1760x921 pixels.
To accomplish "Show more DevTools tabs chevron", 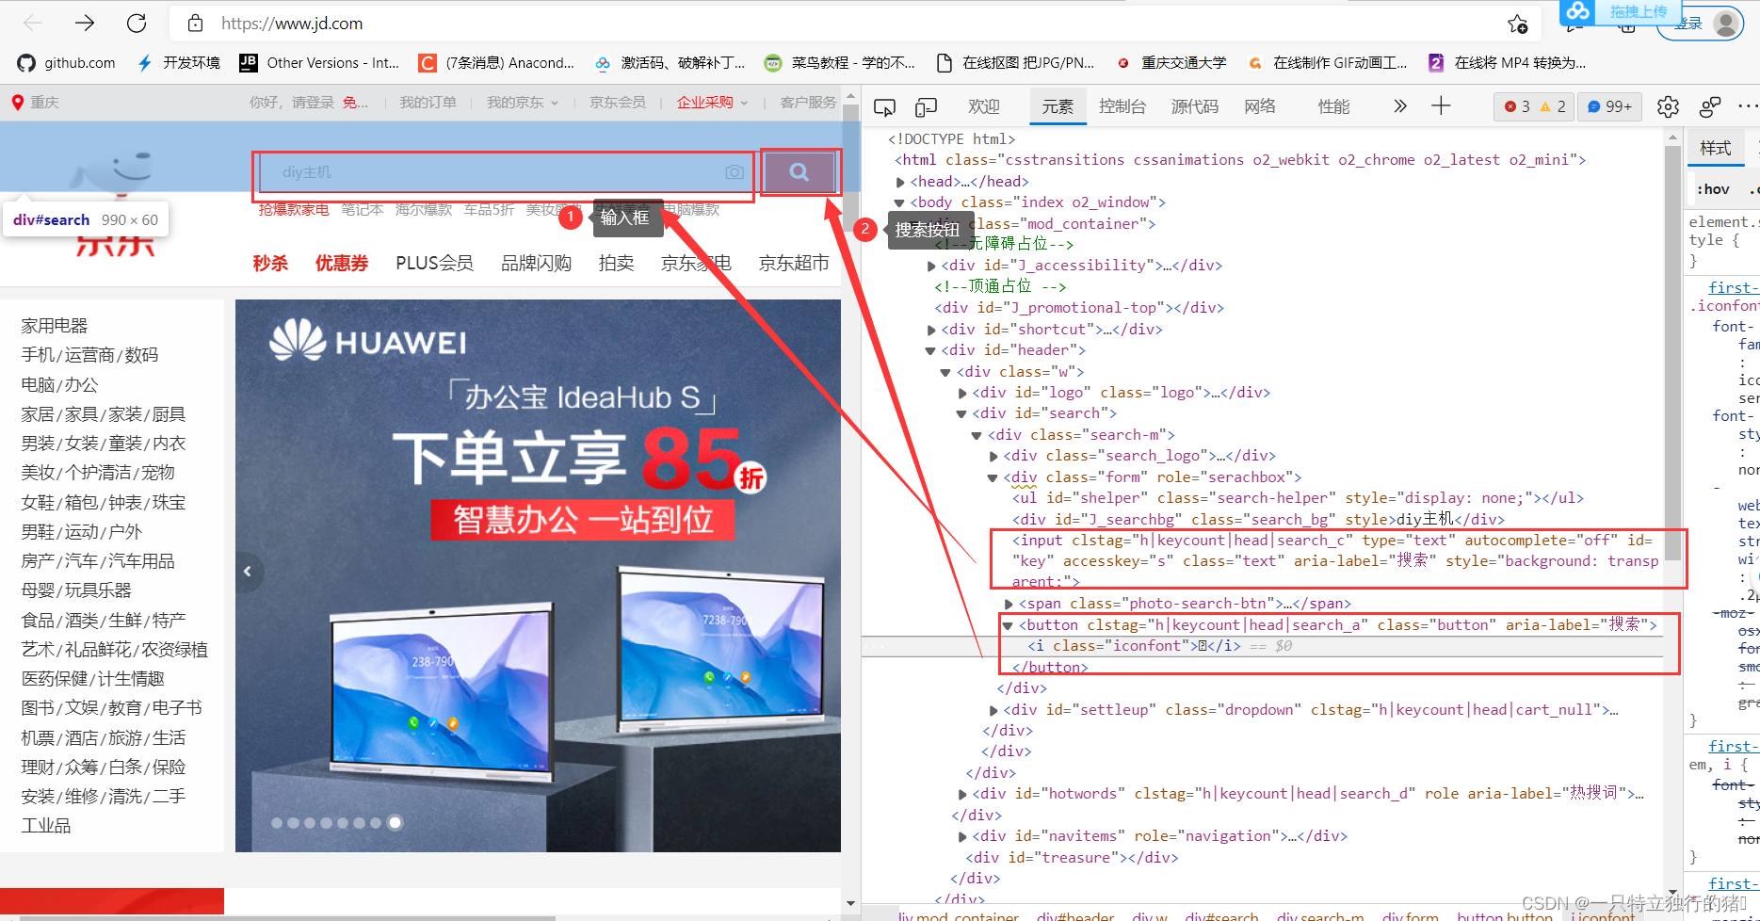I will coord(1400,106).
